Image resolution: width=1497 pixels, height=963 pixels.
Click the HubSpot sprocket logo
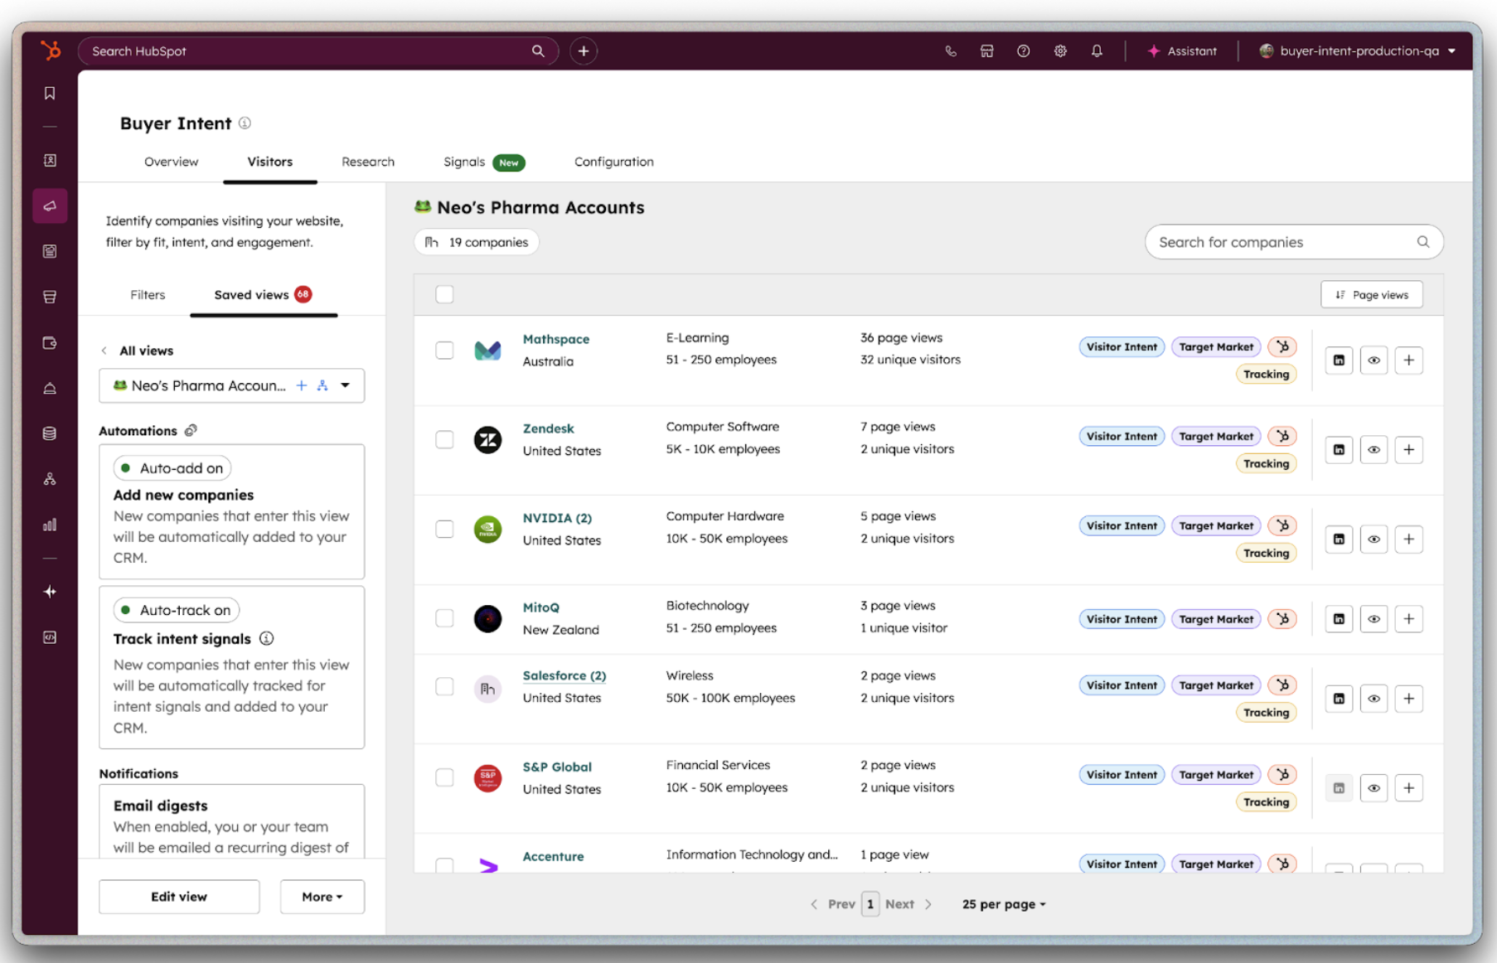coord(51,51)
